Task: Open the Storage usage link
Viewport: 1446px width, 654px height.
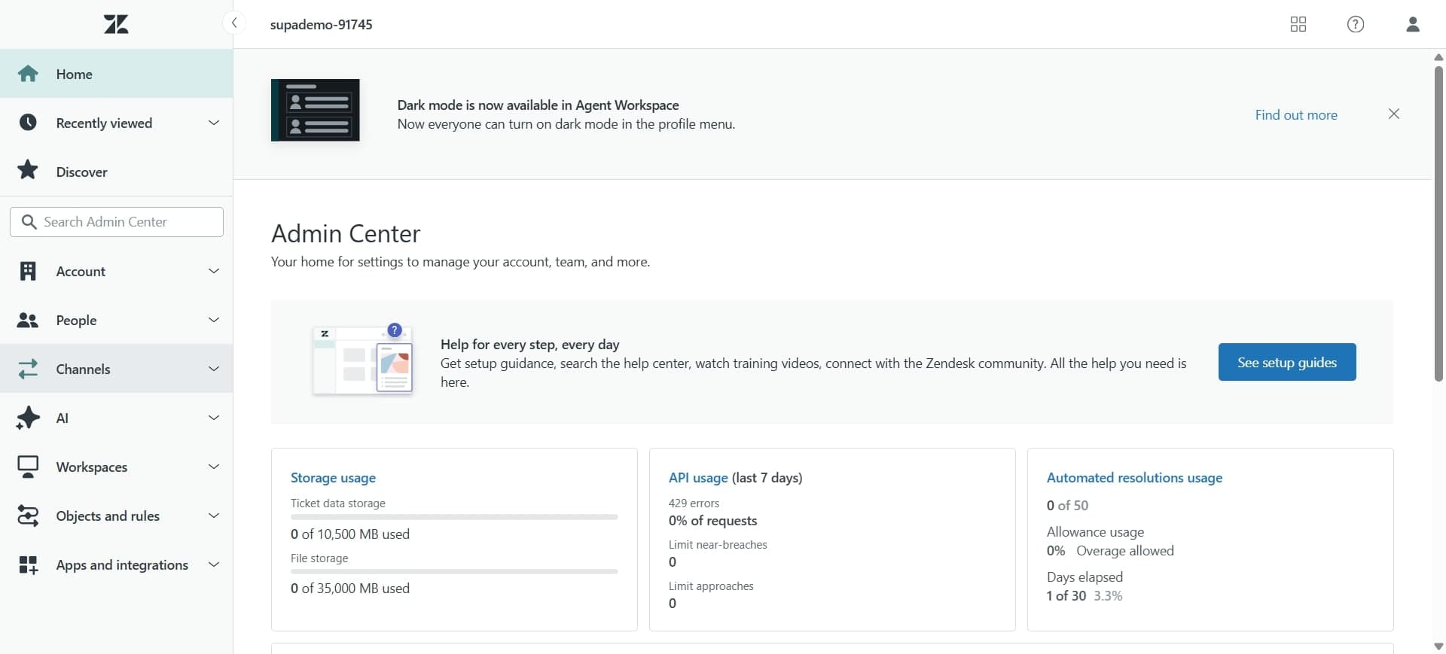Action: pyautogui.click(x=333, y=478)
